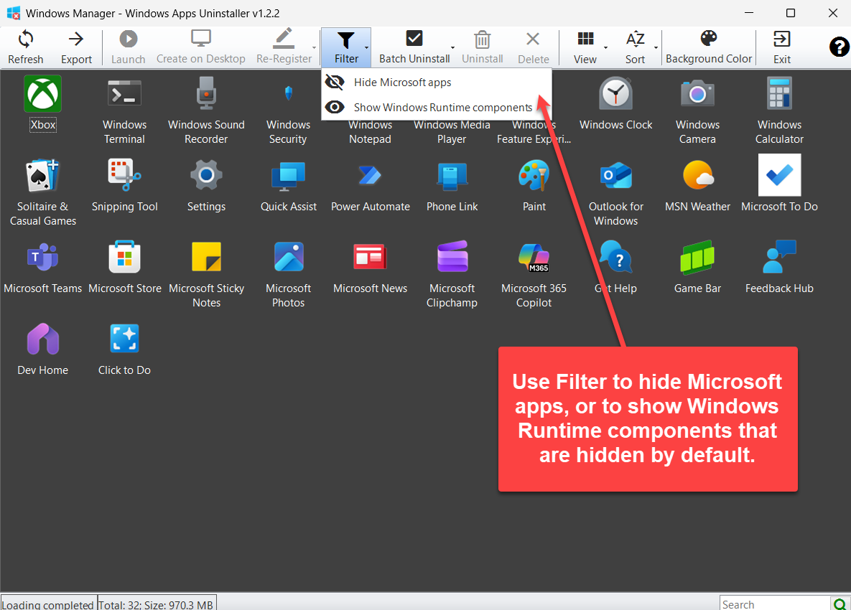The width and height of the screenshot is (851, 610).
Task: Export the apps list
Action: [x=76, y=47]
